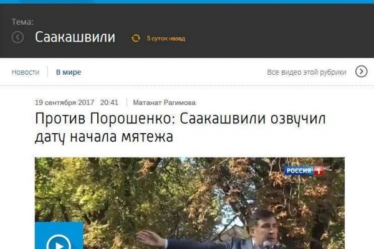Open author Матанат Рагимова's page
The width and height of the screenshot is (374, 249).
(x=164, y=103)
